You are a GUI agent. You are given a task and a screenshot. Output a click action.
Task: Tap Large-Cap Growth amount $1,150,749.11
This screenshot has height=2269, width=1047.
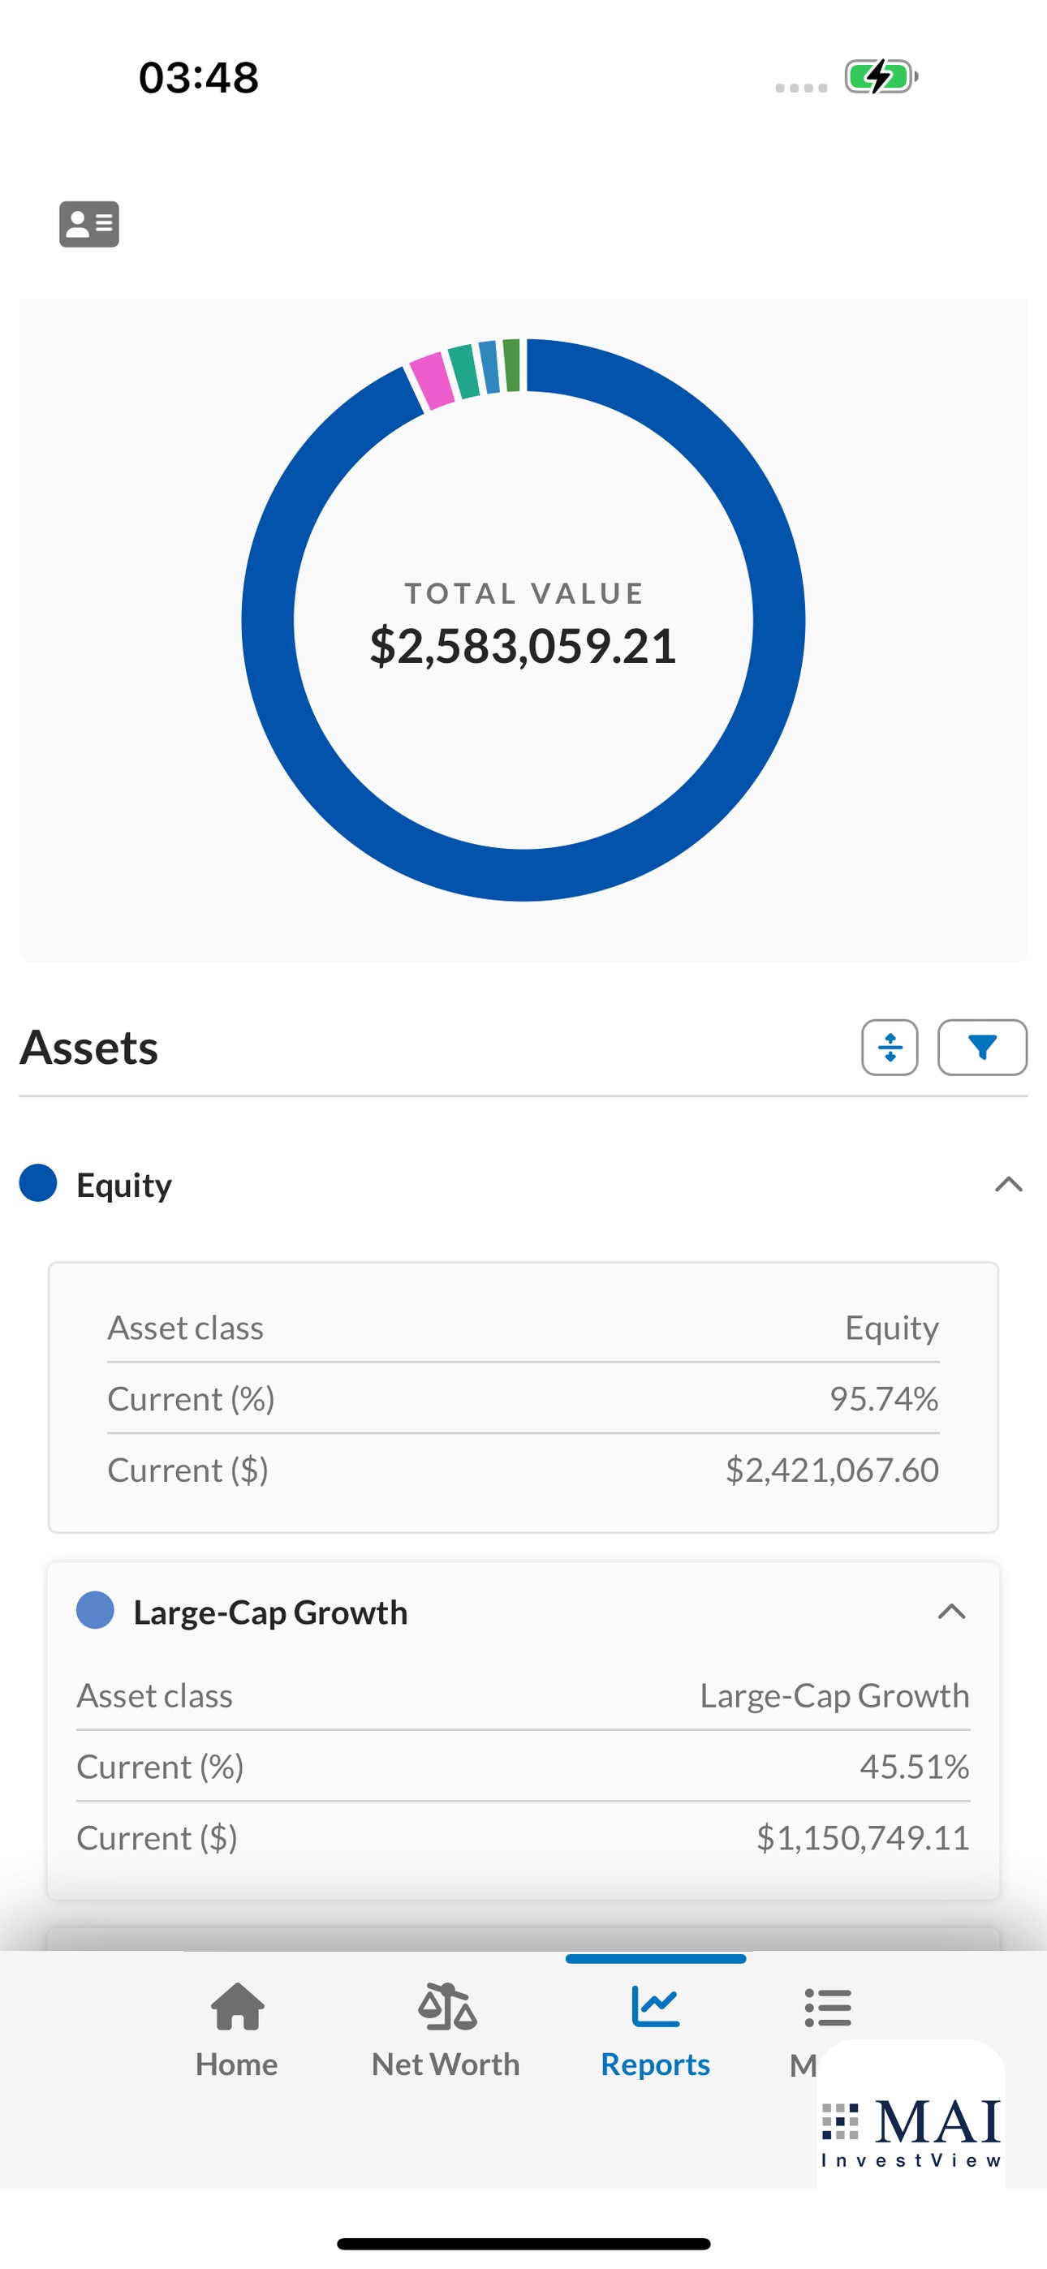(x=863, y=1837)
